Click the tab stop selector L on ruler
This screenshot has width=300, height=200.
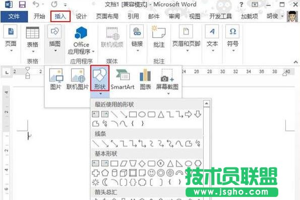click(7, 72)
